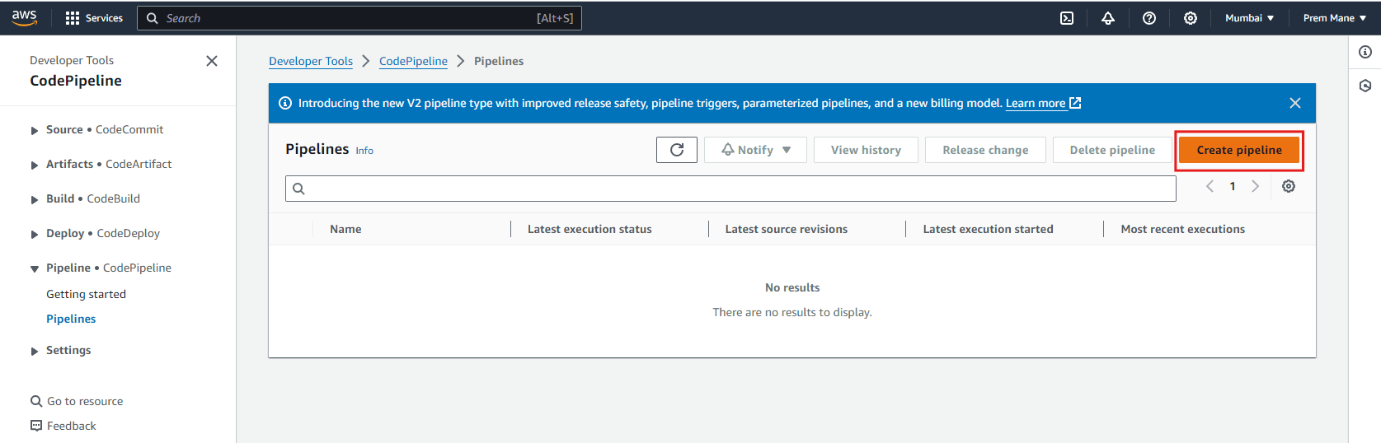Expand the Build CodeBuild section

coord(35,199)
